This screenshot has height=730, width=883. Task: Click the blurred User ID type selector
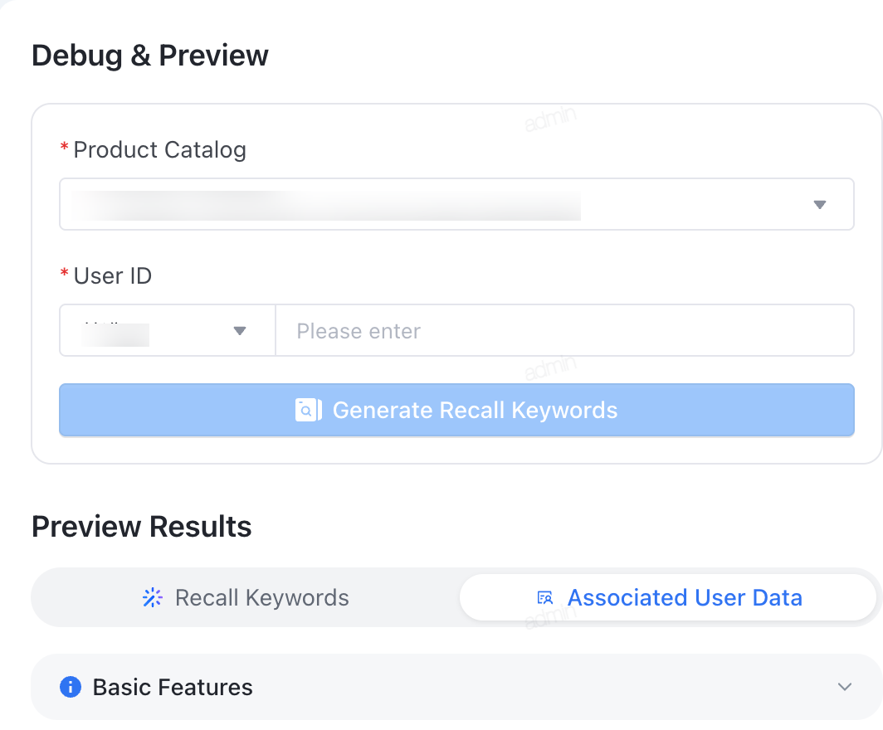pyautogui.click(x=168, y=330)
